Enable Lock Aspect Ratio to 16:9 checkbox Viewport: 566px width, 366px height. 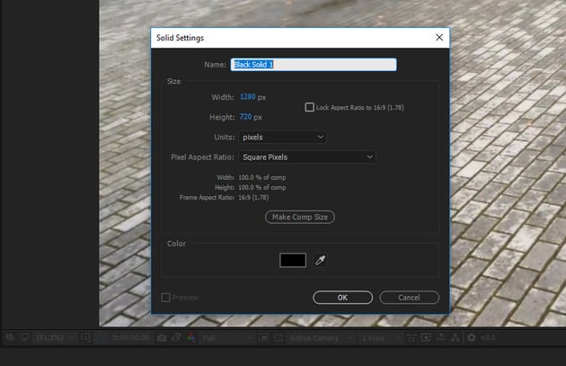pyautogui.click(x=309, y=107)
